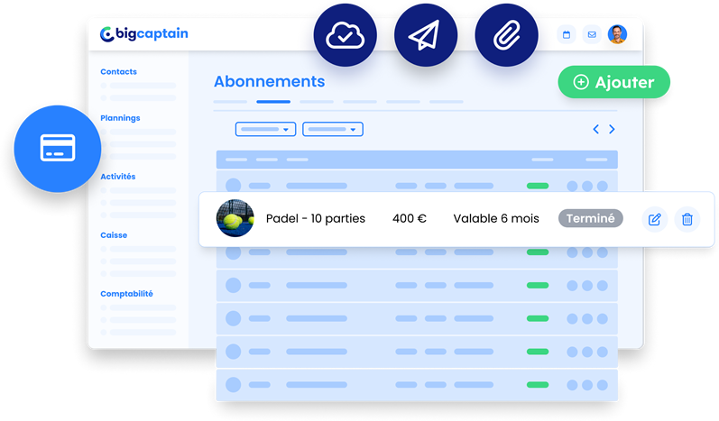Delete the Padel - 10 parties subscription
Viewport: 719px width, 421px height.
[687, 219]
